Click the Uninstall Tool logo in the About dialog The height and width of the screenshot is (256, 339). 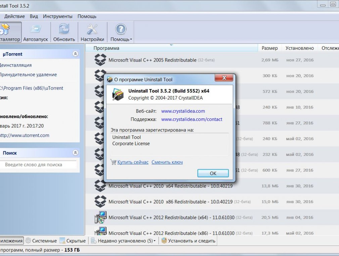[118, 94]
